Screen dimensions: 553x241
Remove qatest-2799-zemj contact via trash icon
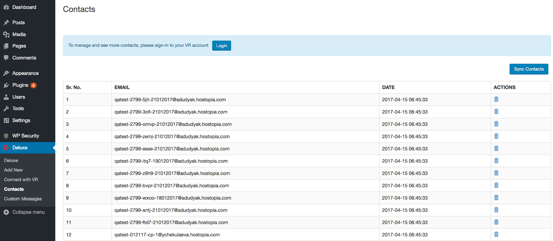[x=496, y=136]
